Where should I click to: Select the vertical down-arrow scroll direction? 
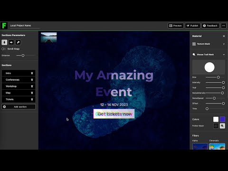pos(4,42)
